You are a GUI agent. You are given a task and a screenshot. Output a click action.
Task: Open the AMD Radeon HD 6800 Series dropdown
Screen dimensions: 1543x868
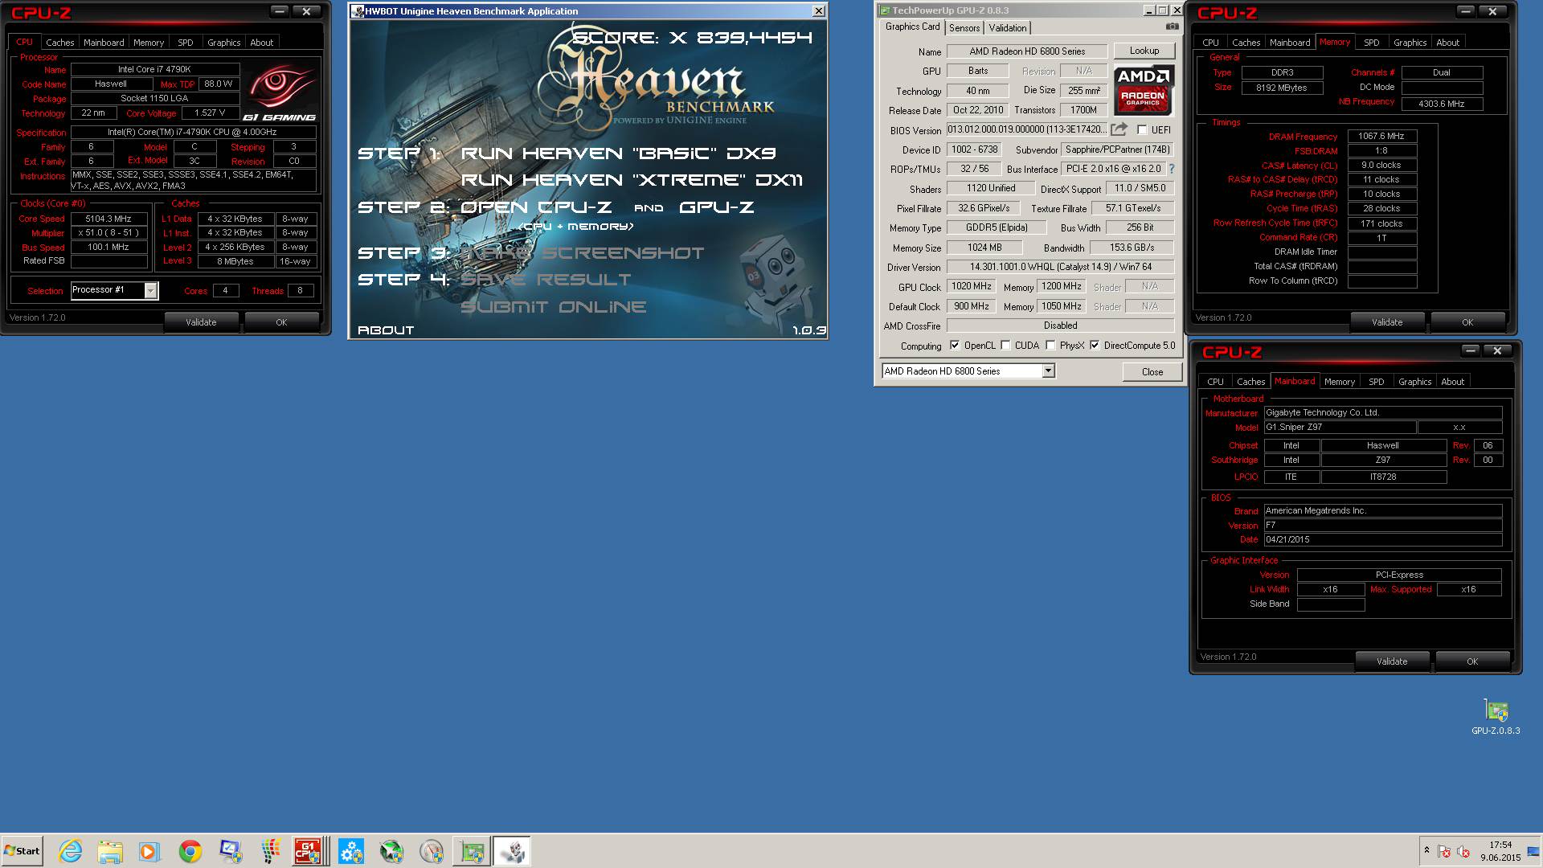(1048, 371)
